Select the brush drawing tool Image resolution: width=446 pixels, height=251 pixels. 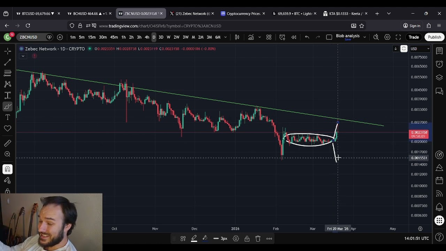[x=7, y=106]
